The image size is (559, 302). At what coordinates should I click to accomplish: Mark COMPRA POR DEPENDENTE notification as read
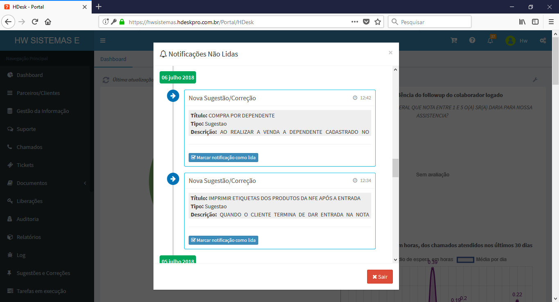click(223, 158)
